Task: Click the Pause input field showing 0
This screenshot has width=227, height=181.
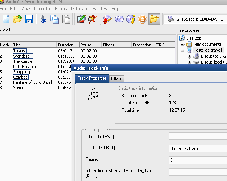Action: click(x=198, y=160)
